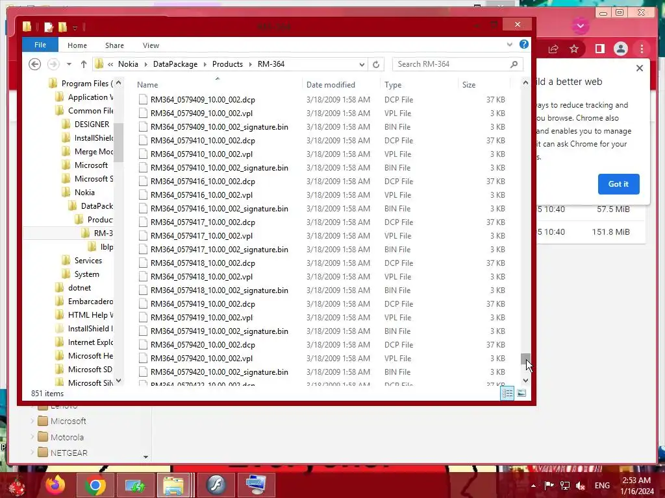Expand Motorola folder in background window
This screenshot has width=665, height=498.
coord(32,437)
